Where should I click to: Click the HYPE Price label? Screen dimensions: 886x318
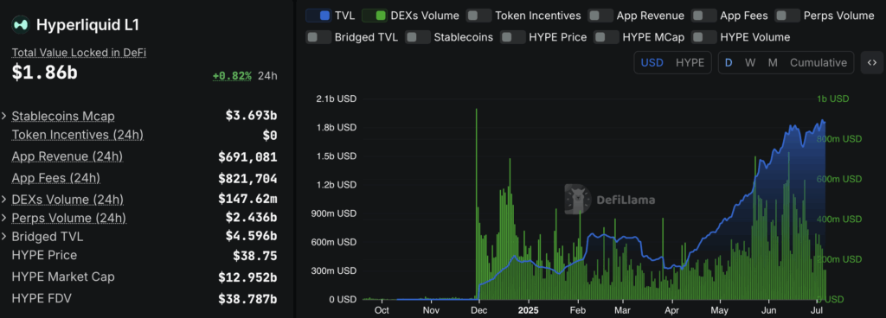pos(44,256)
